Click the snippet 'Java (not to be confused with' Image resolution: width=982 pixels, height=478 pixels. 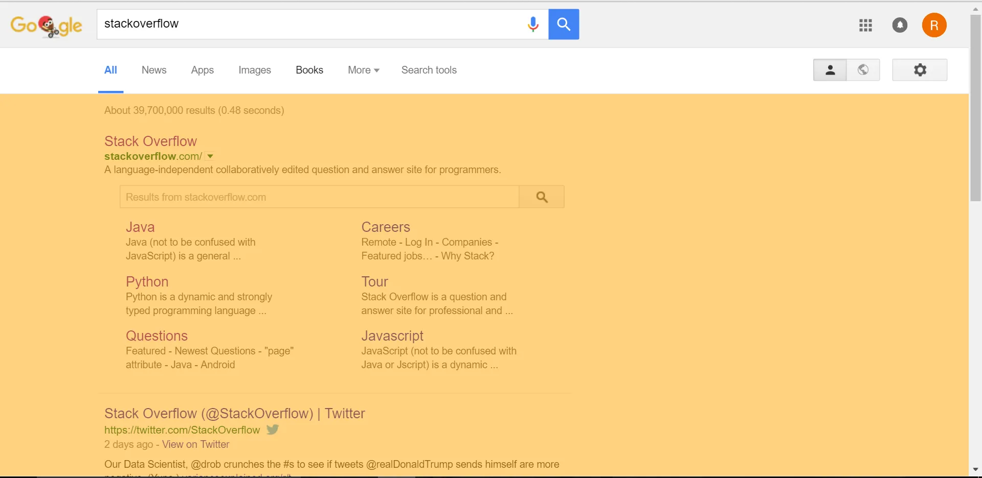click(x=191, y=242)
